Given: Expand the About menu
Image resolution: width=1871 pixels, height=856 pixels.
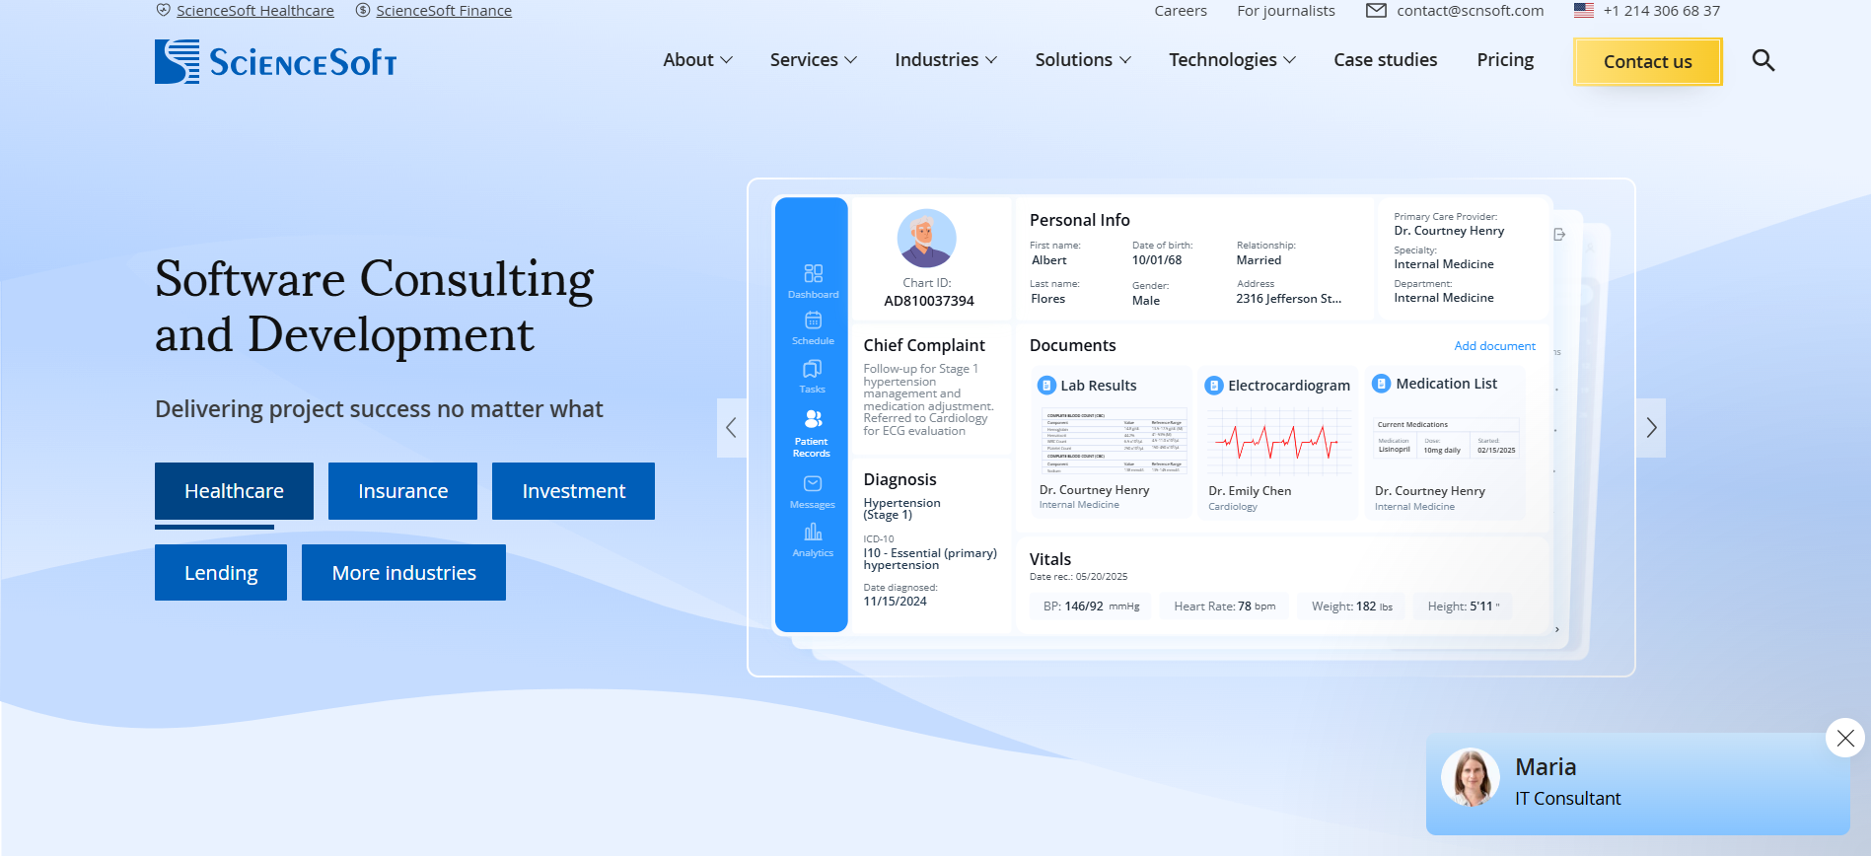Looking at the screenshot, I should (x=698, y=60).
